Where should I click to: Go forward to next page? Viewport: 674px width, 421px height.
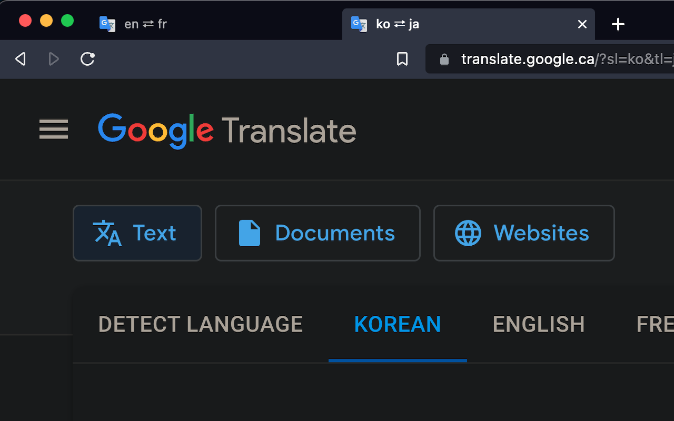pyautogui.click(x=54, y=59)
